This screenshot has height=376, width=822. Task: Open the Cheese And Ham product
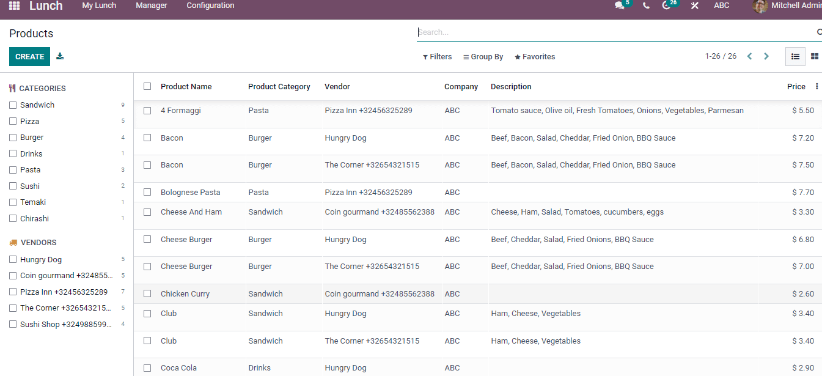[191, 212]
